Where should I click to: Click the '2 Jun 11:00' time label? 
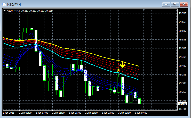[x=58, y=113]
